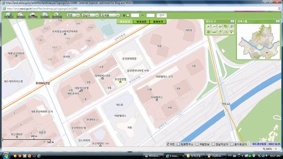283x159 pixels.
Task: Open the 도곡동 neighborhood dropdown
Action: (x=110, y=15)
